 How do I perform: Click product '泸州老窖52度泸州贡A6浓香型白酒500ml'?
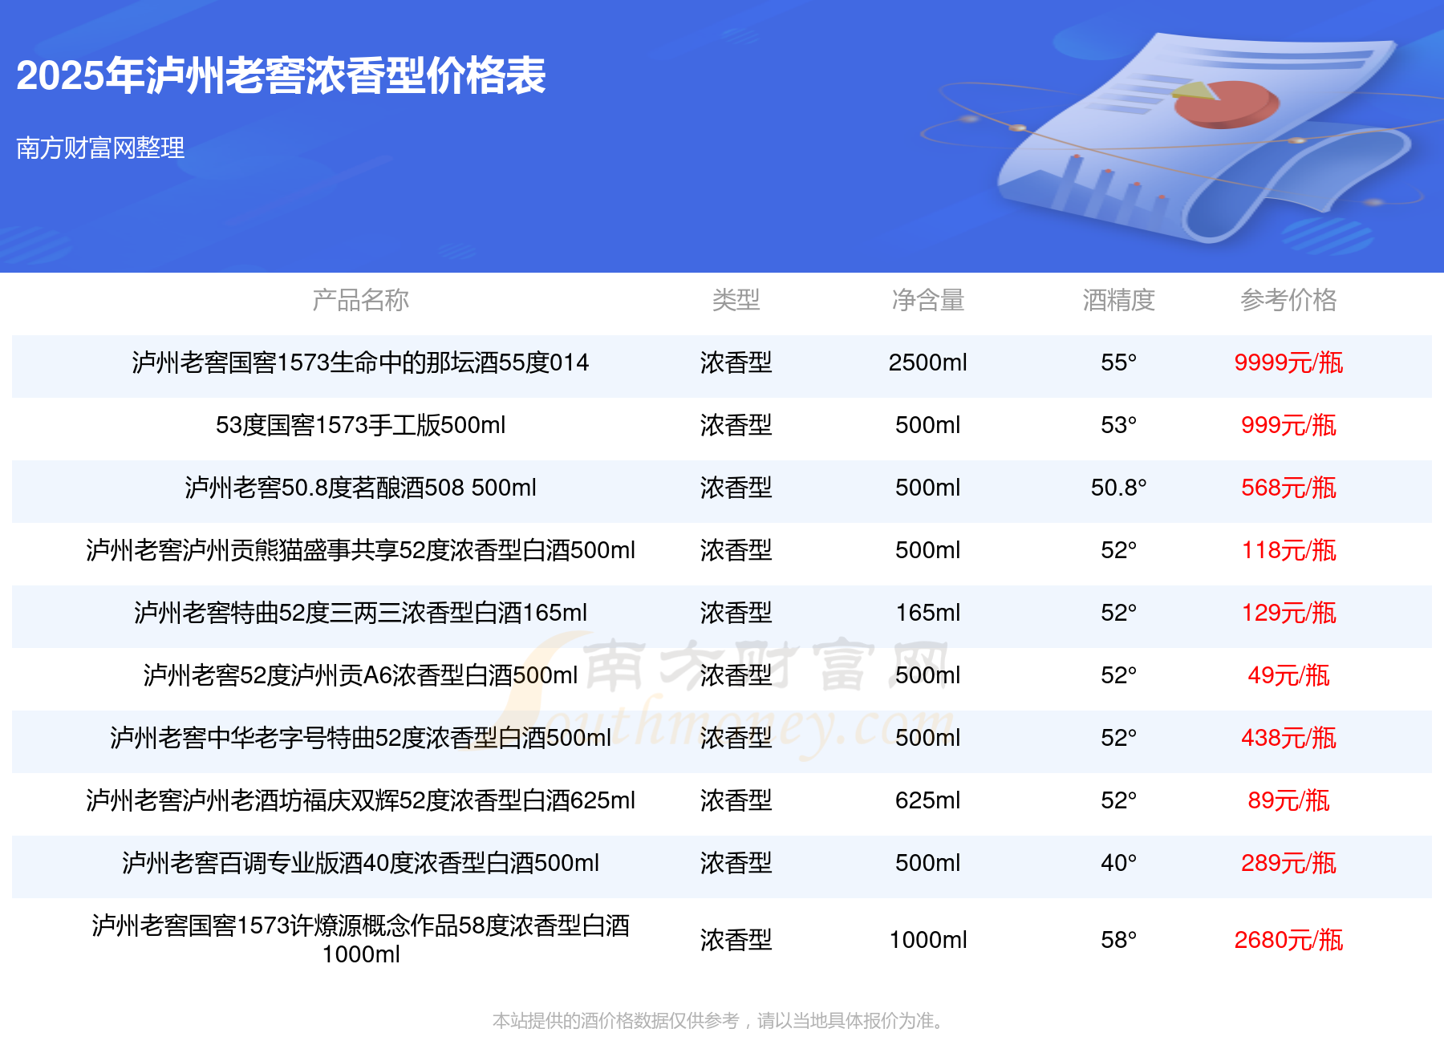coord(361,675)
